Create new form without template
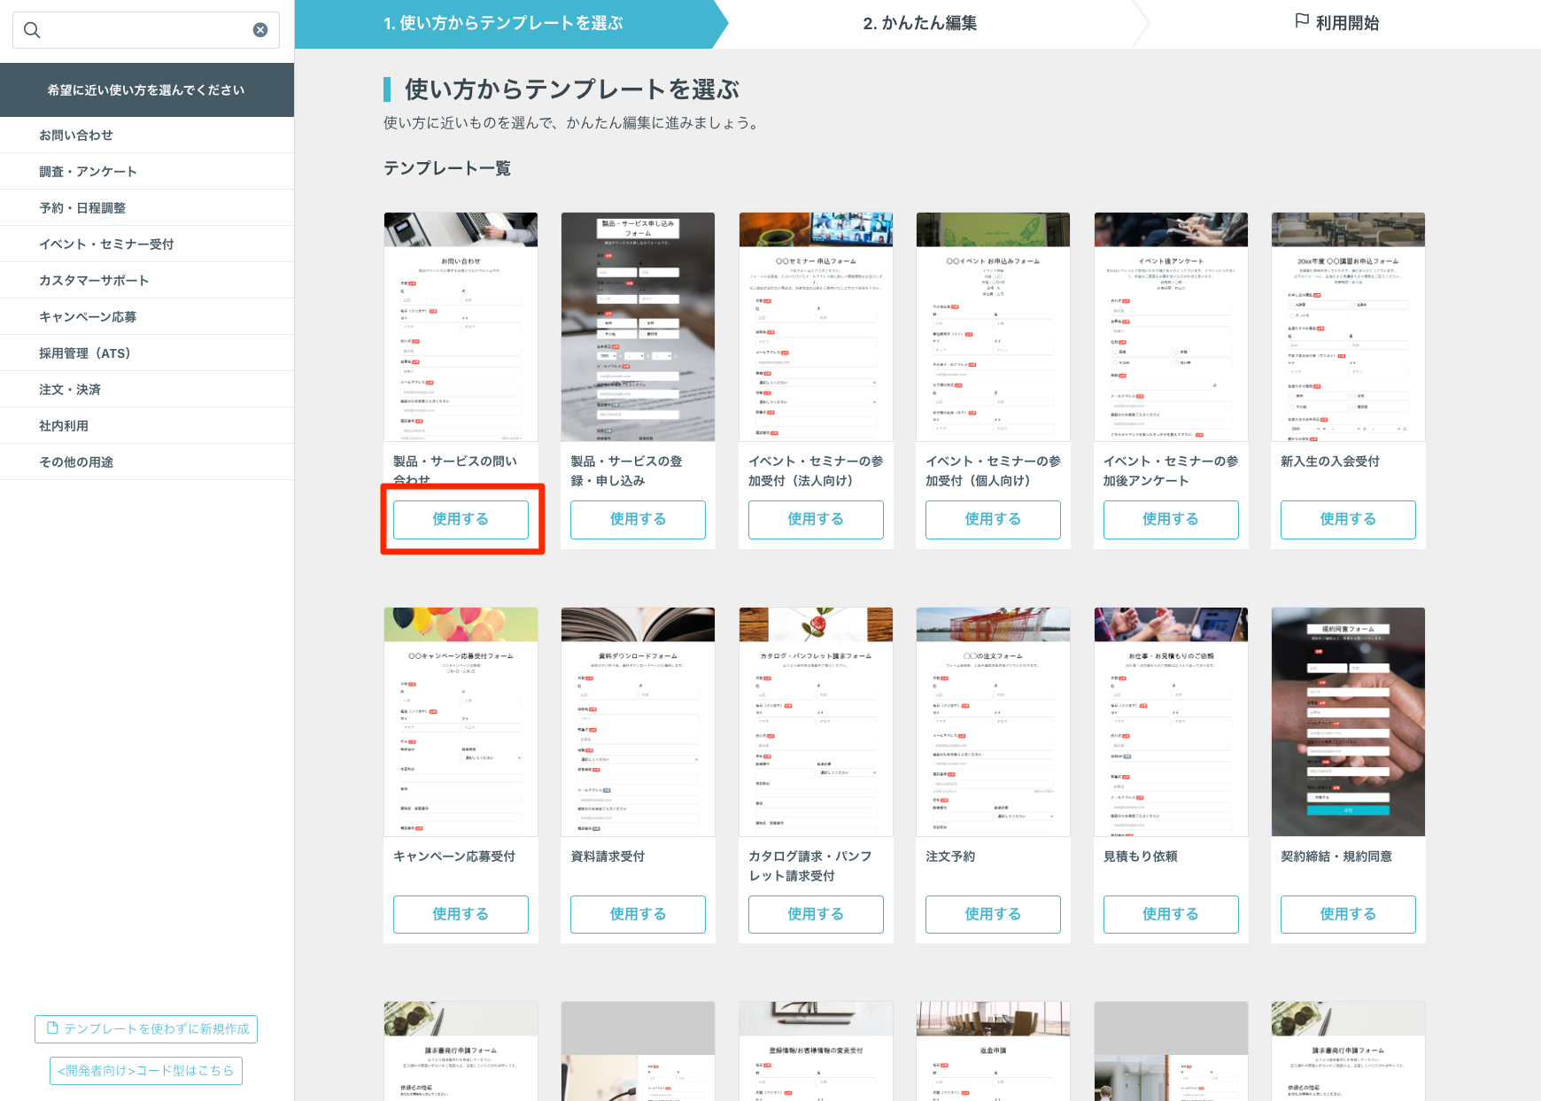The width and height of the screenshot is (1541, 1101). point(146,1028)
